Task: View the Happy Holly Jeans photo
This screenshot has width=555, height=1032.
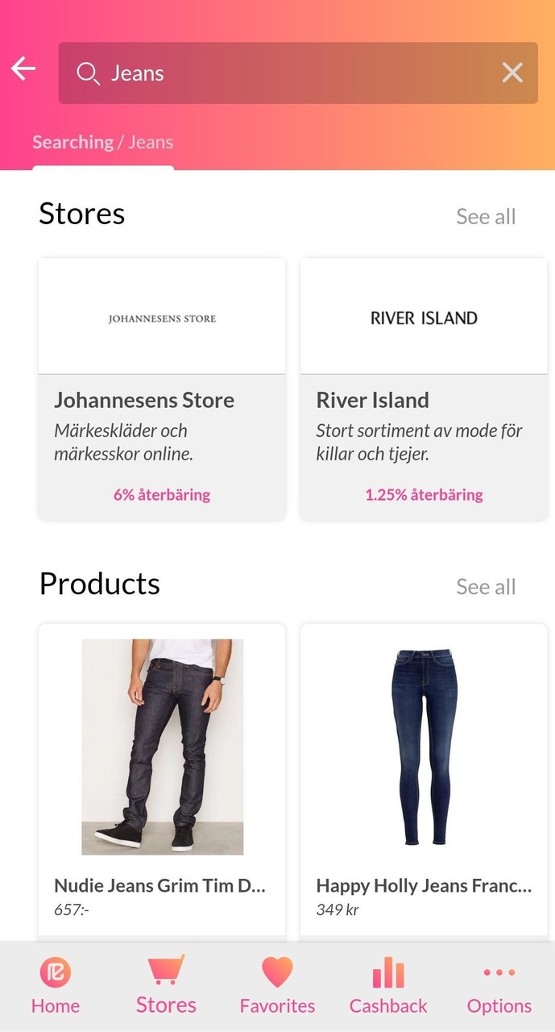Action: (424, 747)
